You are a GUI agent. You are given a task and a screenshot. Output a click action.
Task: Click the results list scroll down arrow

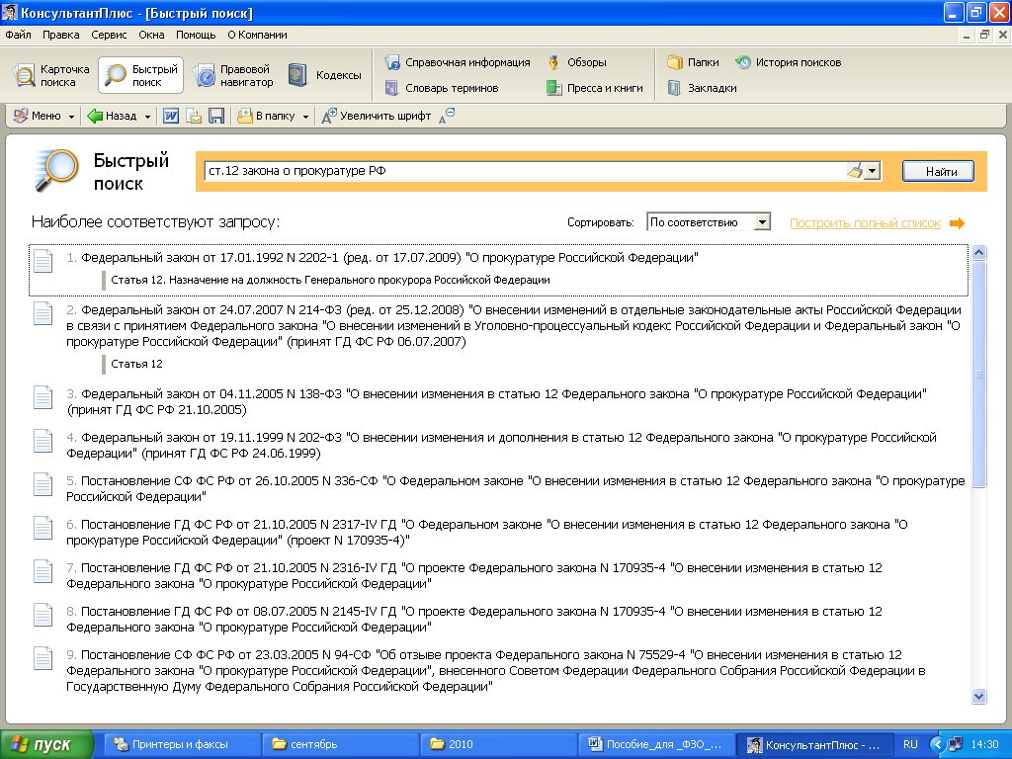coord(978,697)
